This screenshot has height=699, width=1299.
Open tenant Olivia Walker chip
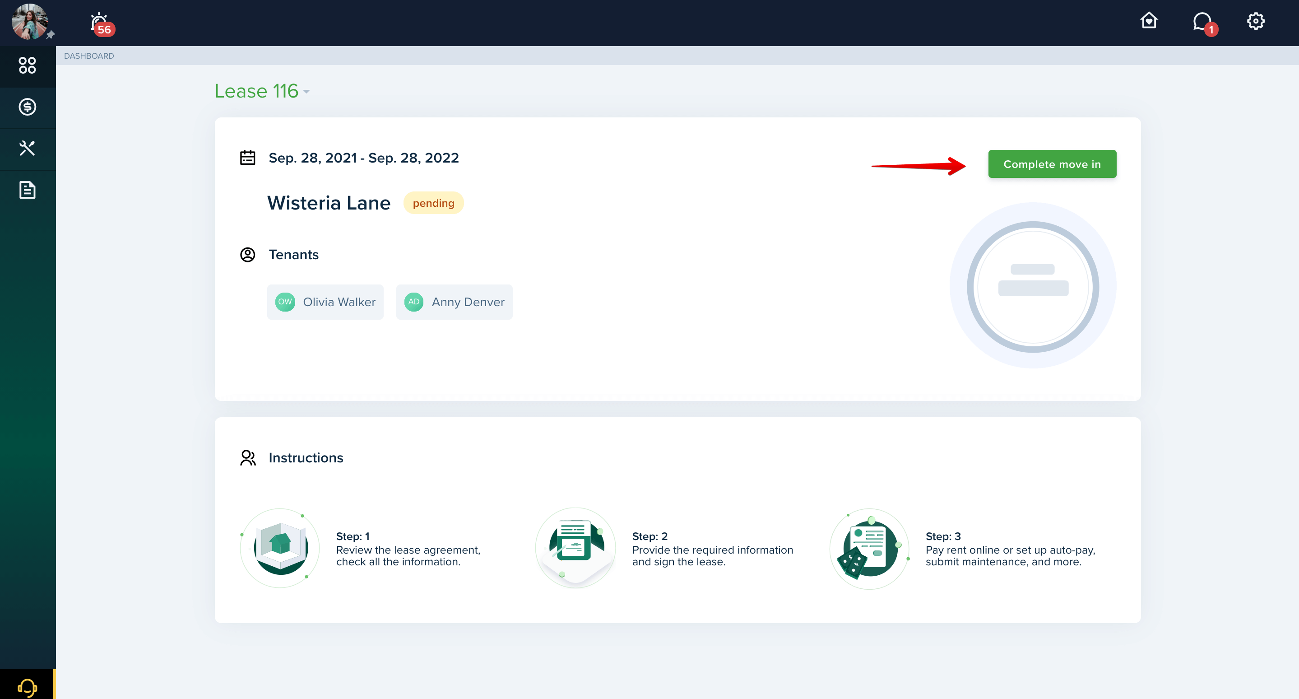[325, 302]
